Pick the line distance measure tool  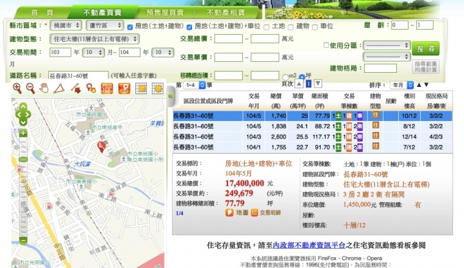point(76,88)
